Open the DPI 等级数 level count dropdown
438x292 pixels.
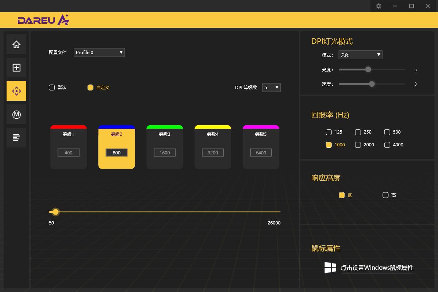[x=272, y=87]
